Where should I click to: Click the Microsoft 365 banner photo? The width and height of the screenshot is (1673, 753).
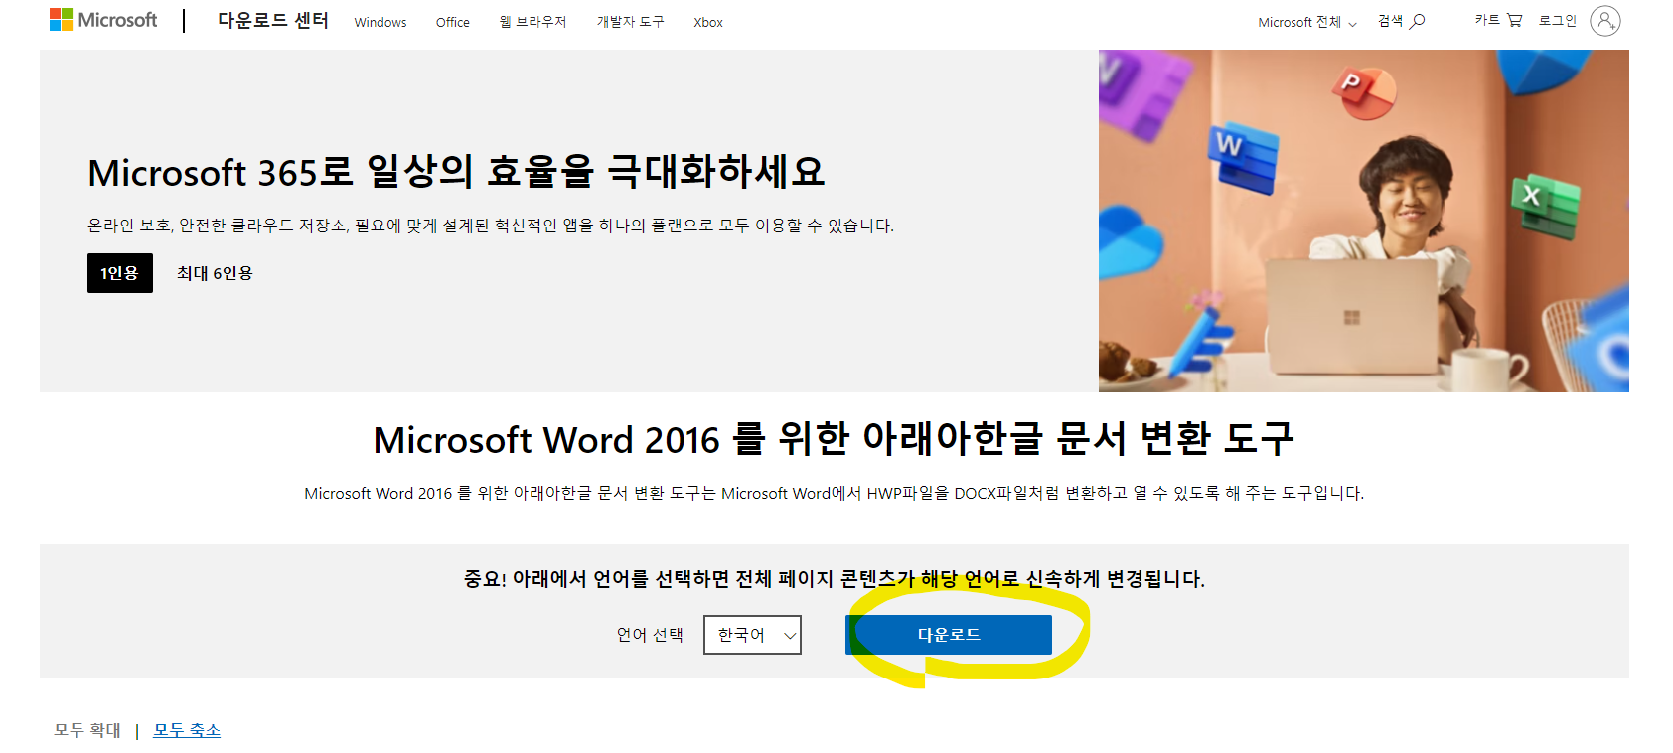1364,221
